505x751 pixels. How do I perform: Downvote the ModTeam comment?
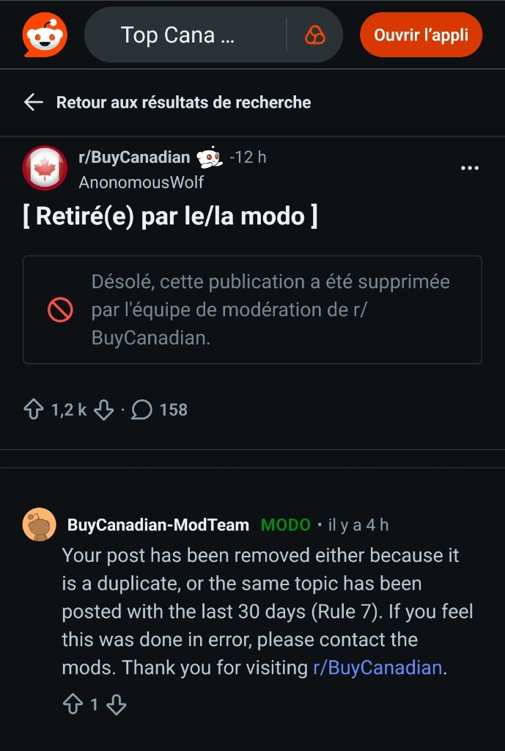click(117, 705)
